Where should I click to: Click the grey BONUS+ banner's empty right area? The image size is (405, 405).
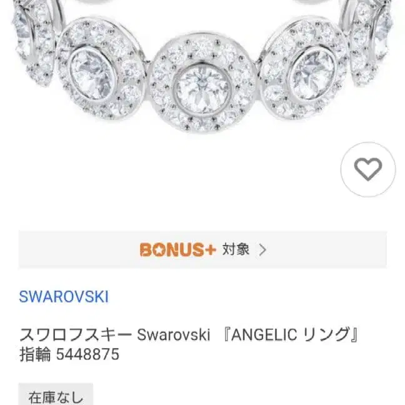327,249
